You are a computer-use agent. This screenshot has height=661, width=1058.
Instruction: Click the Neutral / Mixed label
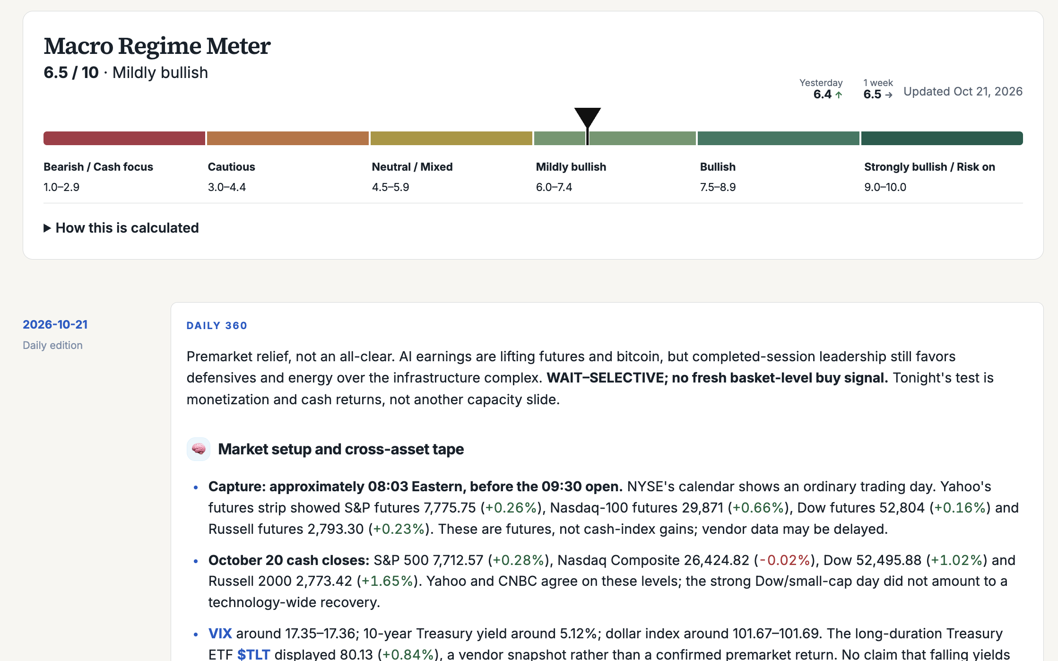(412, 167)
